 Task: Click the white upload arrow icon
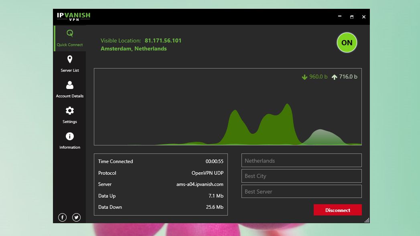[x=334, y=77]
